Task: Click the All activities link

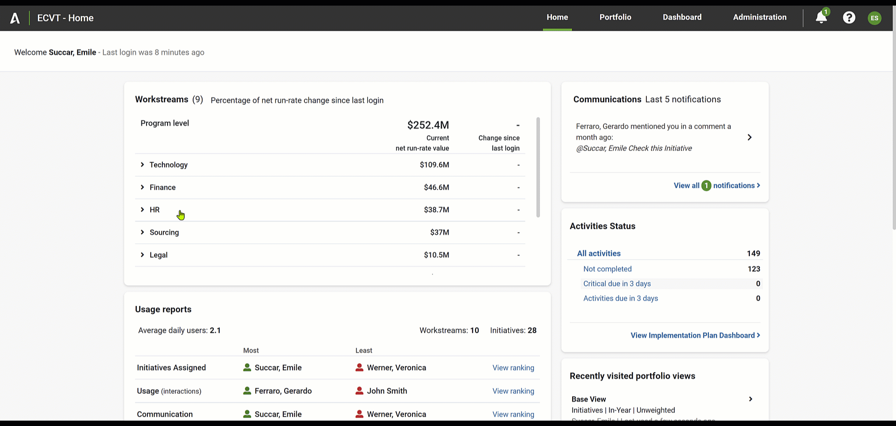Action: pyautogui.click(x=599, y=254)
